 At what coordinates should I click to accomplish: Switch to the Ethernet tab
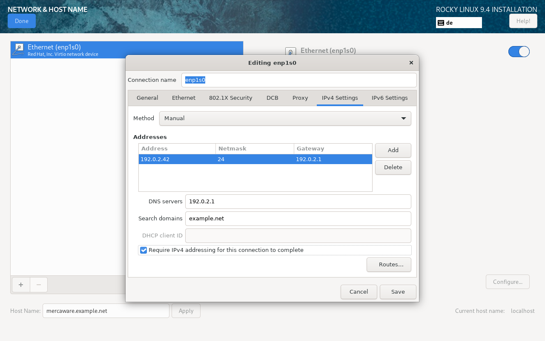184,98
